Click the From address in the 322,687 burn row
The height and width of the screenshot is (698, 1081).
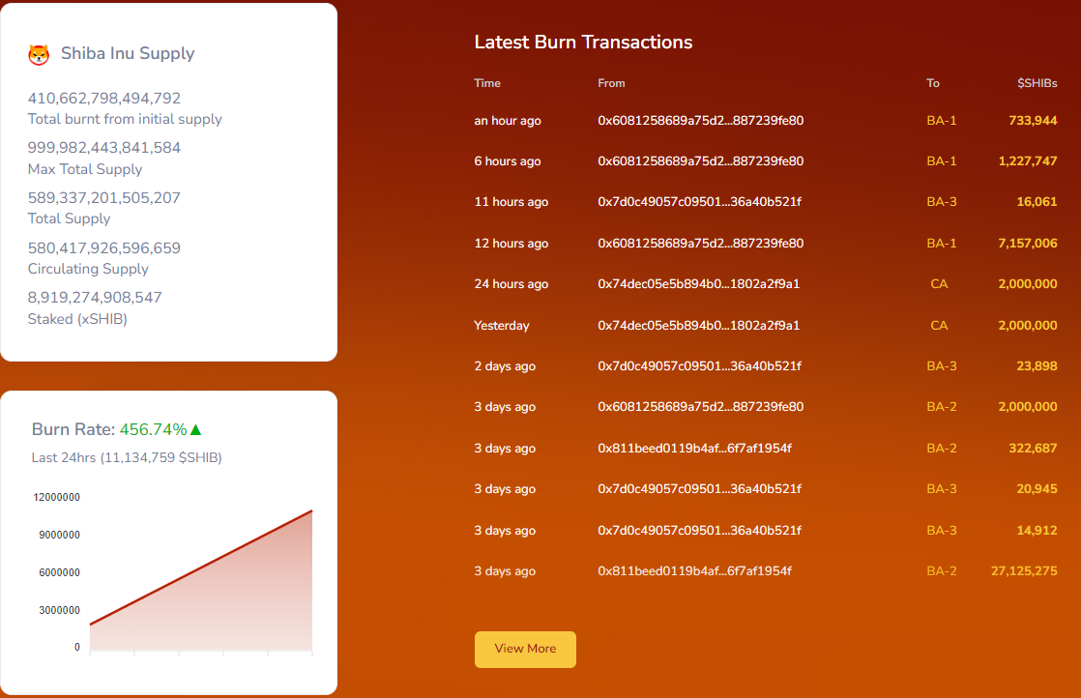click(694, 448)
